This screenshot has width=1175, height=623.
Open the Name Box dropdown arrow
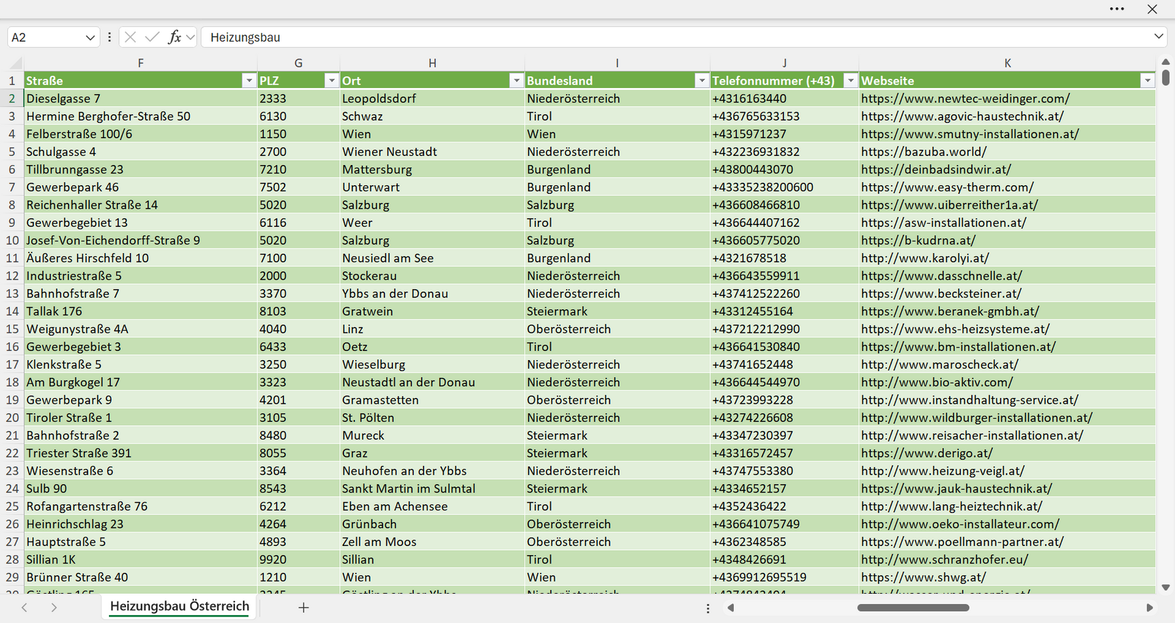pos(90,38)
